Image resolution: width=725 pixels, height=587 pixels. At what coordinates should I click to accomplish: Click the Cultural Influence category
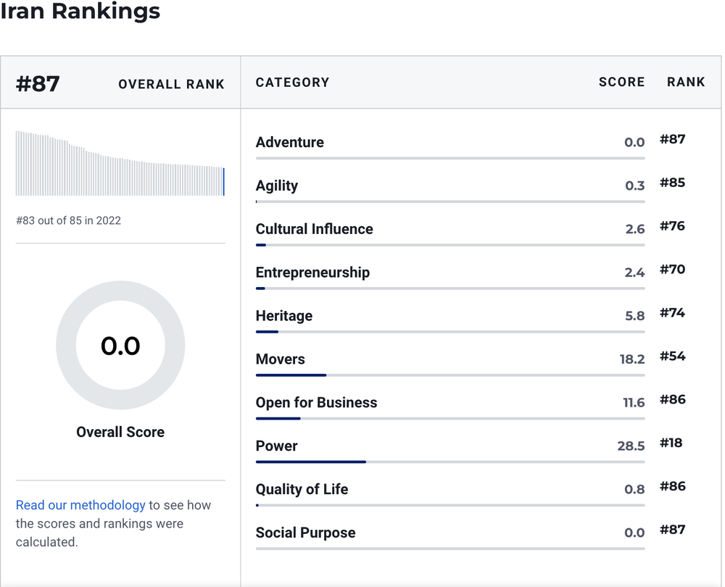tap(314, 229)
